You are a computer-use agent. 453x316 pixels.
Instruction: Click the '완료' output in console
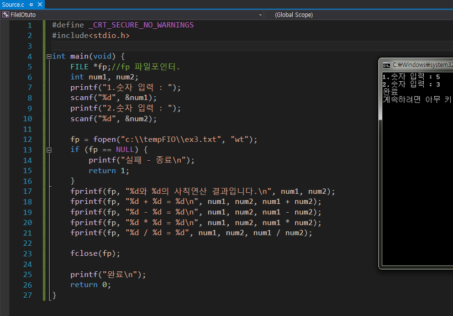coord(391,92)
